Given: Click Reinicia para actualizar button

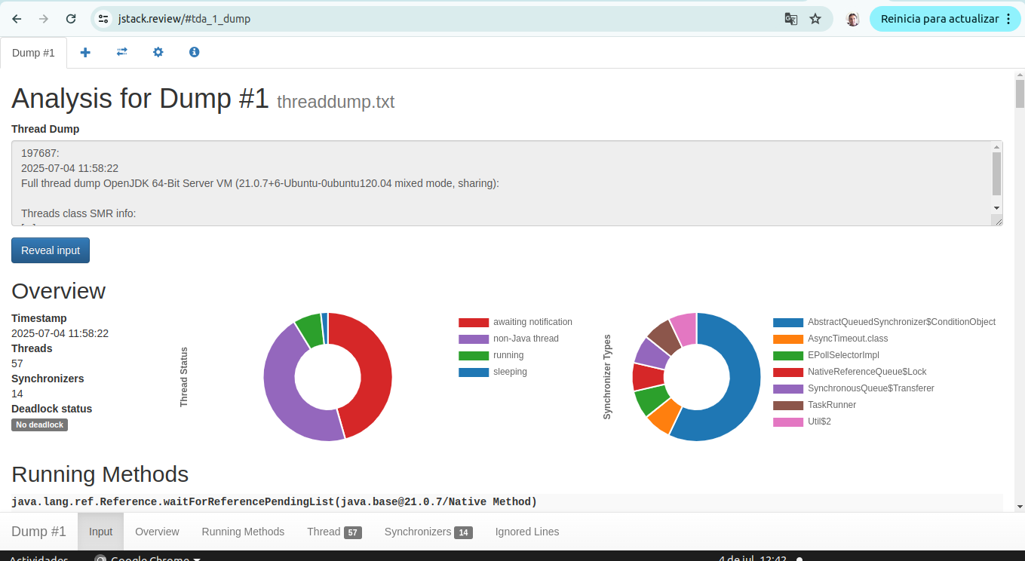Looking at the screenshot, I should click(947, 19).
